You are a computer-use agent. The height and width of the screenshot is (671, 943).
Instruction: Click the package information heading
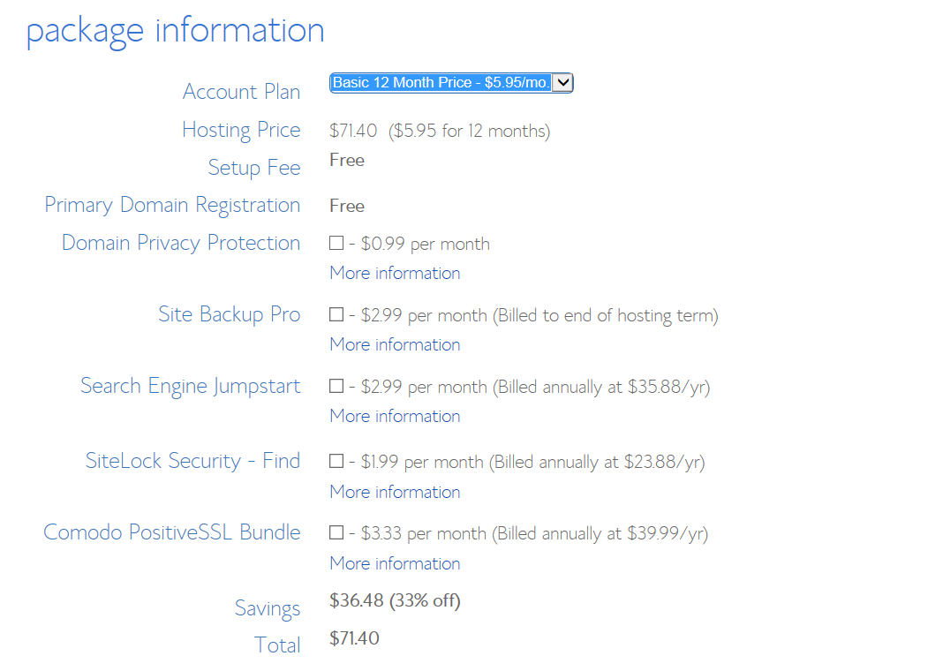pos(175,31)
